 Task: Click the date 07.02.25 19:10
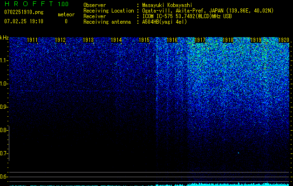tap(24, 21)
